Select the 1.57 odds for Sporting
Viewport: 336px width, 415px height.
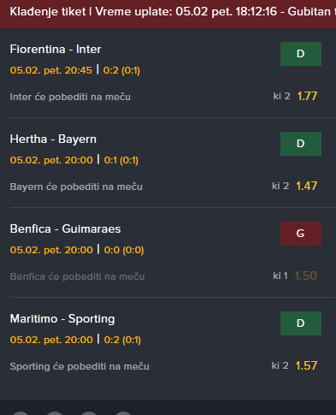click(x=306, y=365)
